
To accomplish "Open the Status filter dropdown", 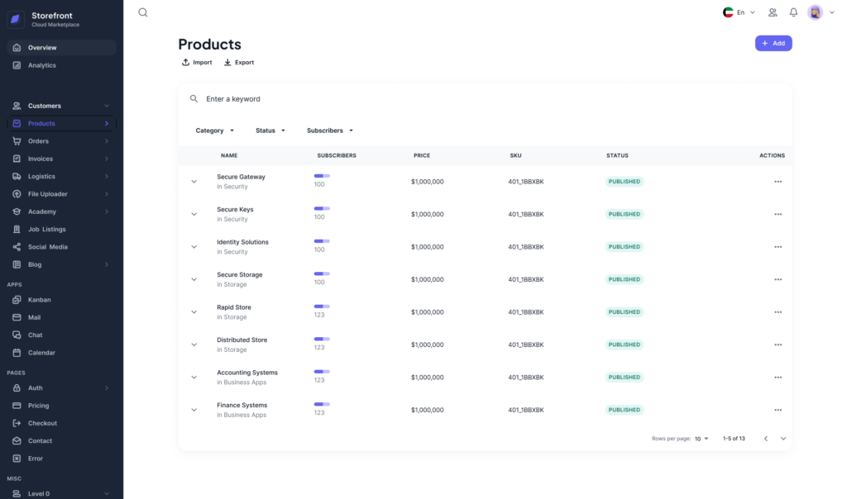I will click(270, 131).
